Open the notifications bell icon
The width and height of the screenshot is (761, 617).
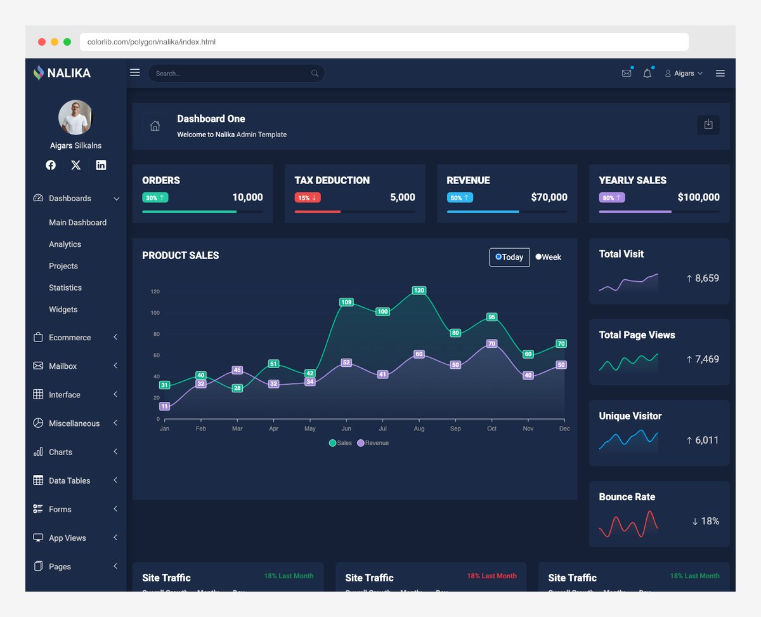click(647, 73)
